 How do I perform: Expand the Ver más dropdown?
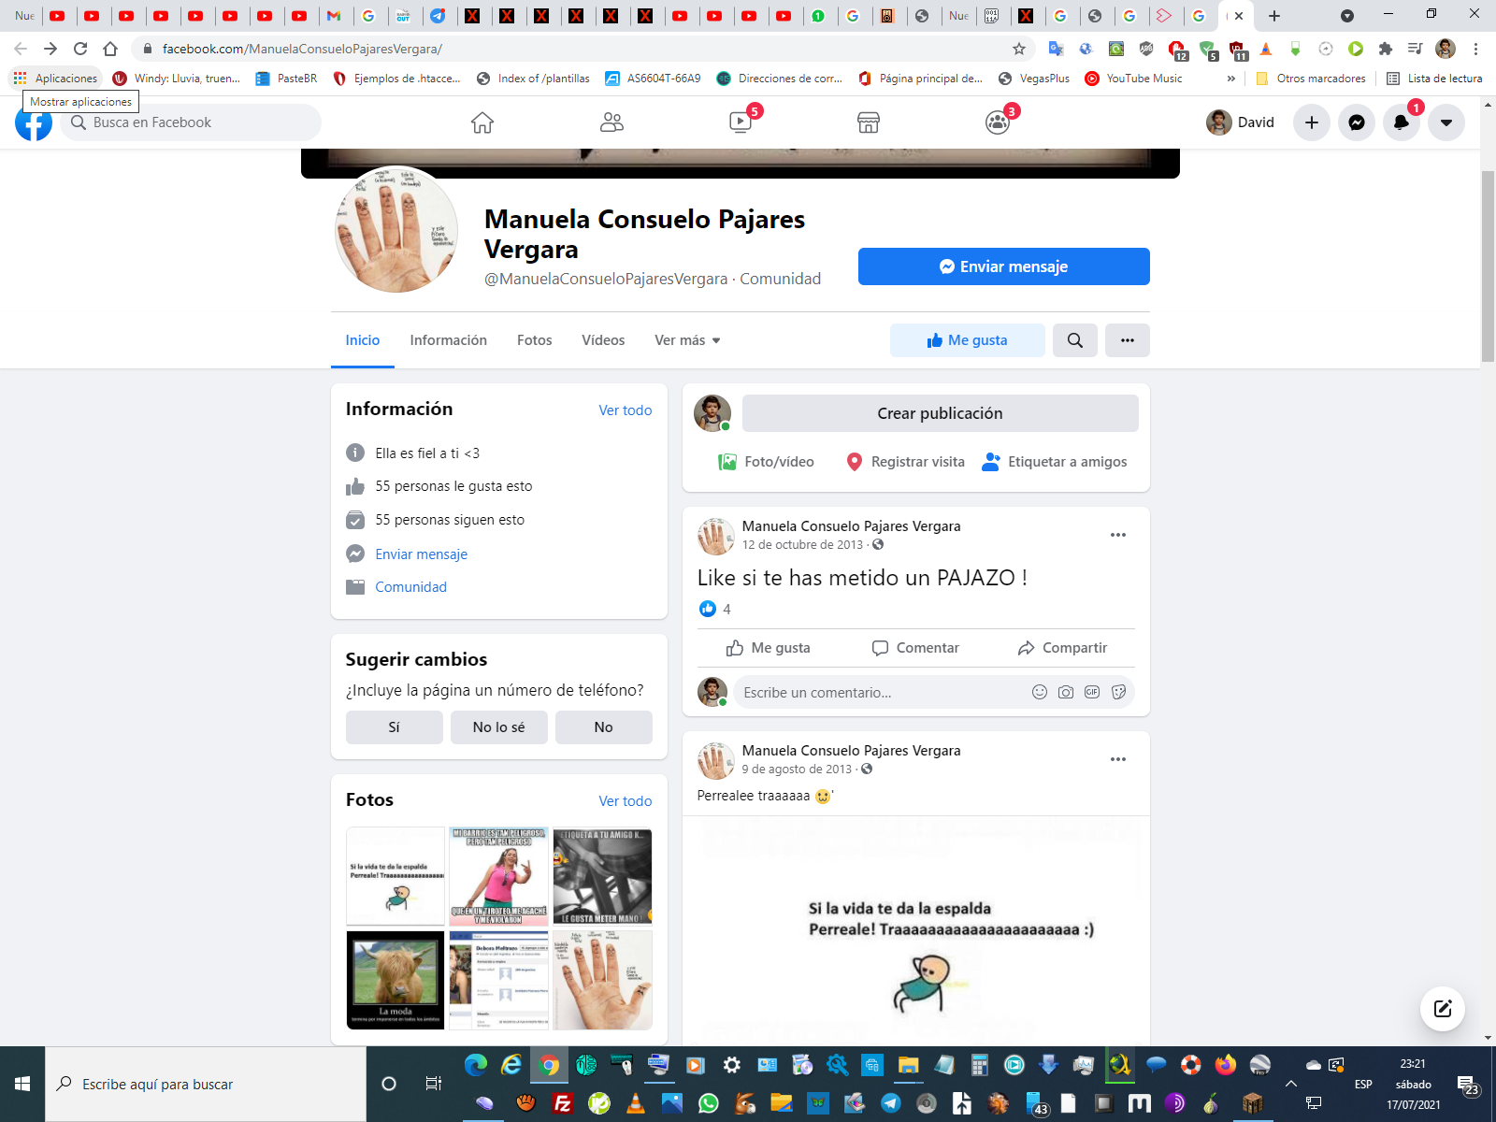pos(687,340)
